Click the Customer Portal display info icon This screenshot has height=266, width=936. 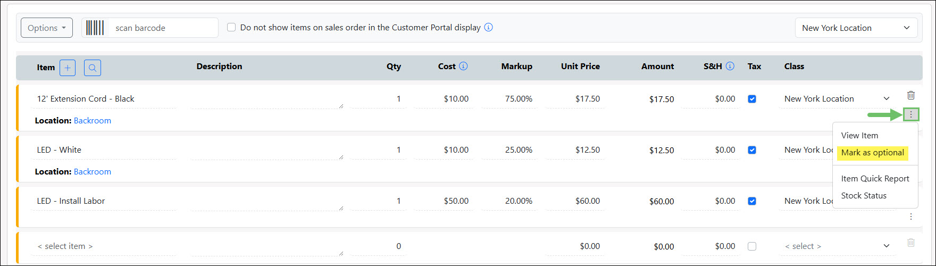click(x=488, y=27)
